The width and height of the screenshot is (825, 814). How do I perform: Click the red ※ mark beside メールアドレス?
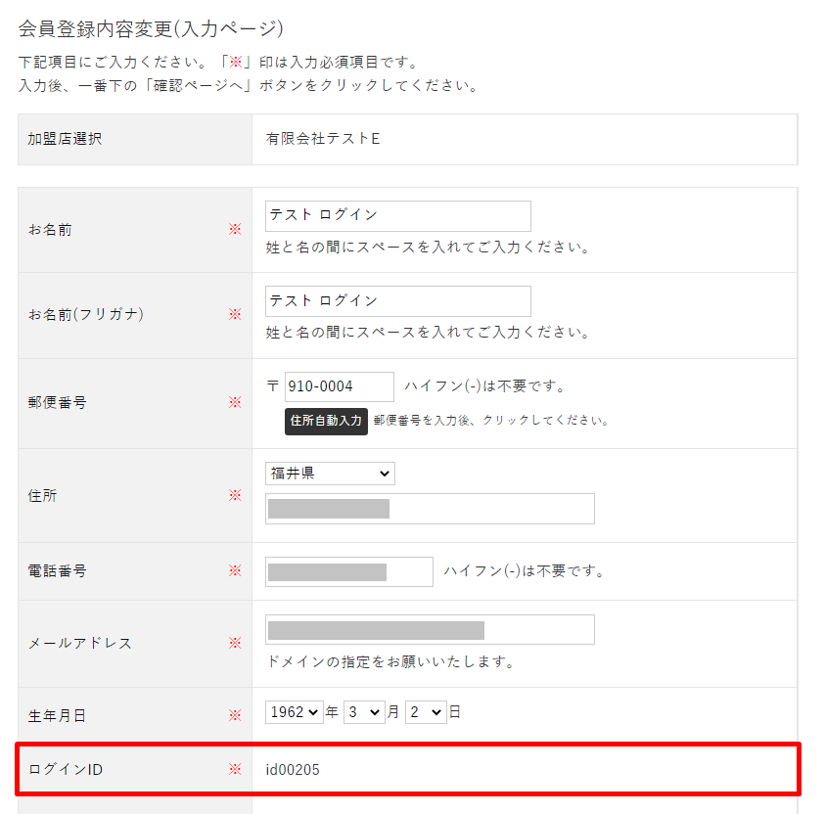(x=235, y=643)
